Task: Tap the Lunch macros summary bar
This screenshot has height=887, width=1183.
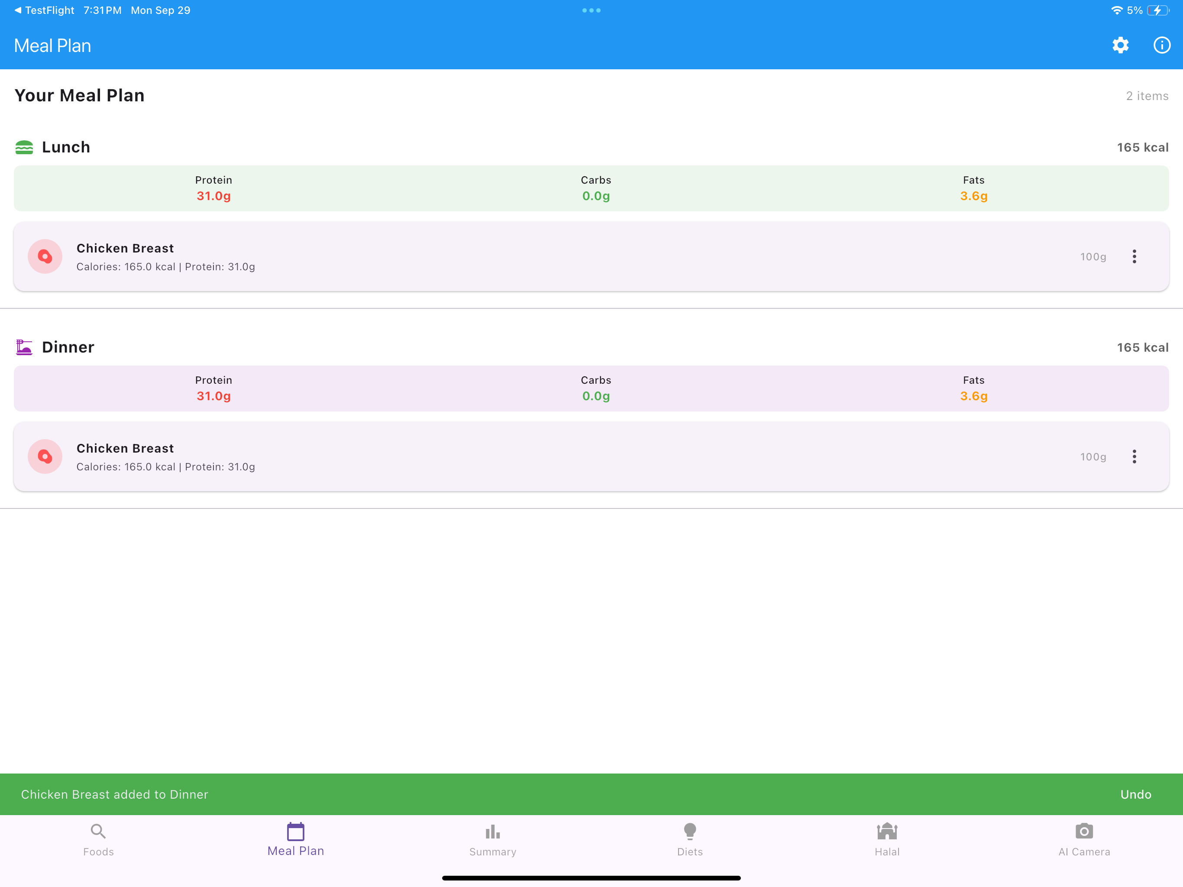Action: [x=591, y=188]
